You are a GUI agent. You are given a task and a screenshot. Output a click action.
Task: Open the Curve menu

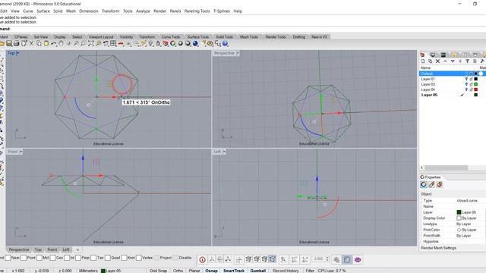coord(28,11)
